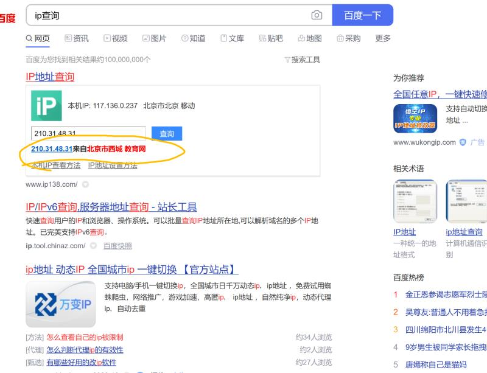Click the ip.tool.chinaz.com/ source URL

[55, 246]
